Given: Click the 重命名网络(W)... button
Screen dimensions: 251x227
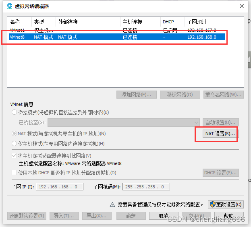Looking at the screenshot, I should click(x=224, y=95).
